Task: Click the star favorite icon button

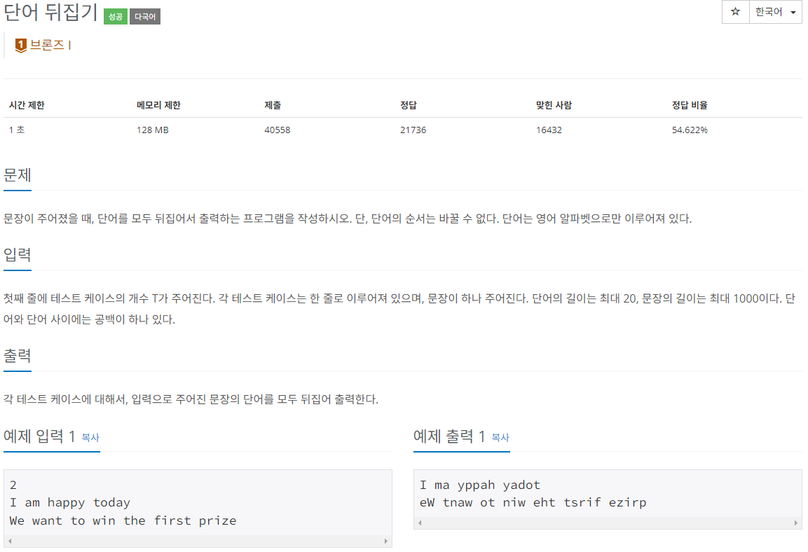Action: click(735, 12)
